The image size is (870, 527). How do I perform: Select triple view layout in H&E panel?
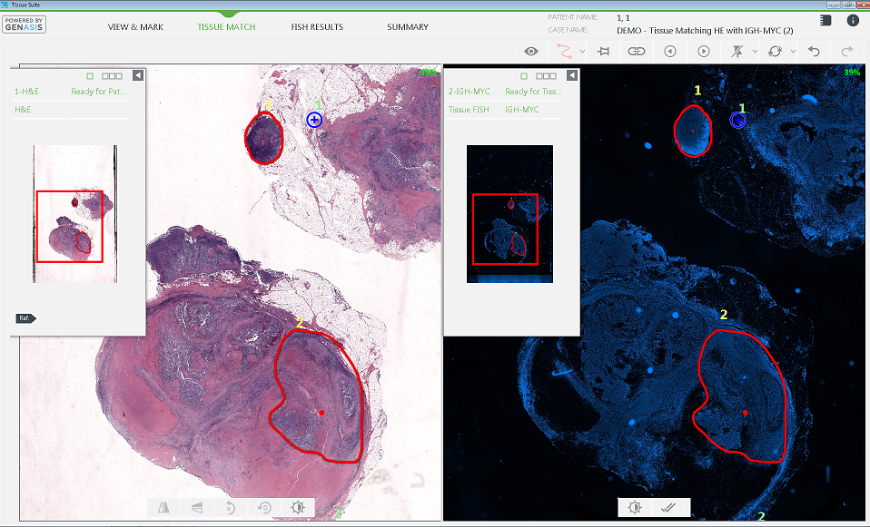click(x=112, y=76)
